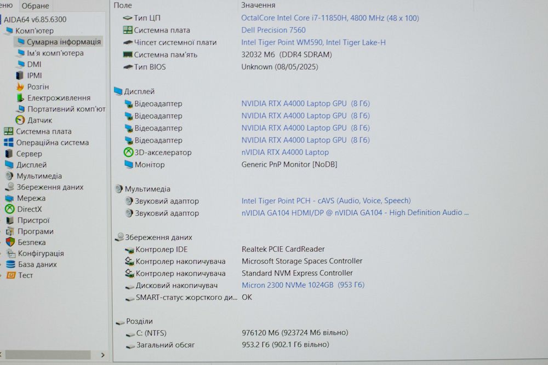Click the DirectX Xbox icon in sidebar

point(9,209)
